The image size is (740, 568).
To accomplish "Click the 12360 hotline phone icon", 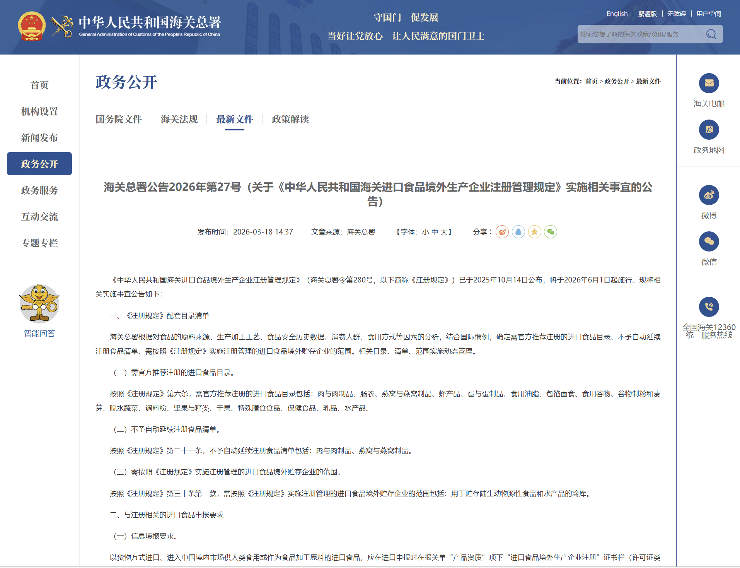I will pyautogui.click(x=709, y=306).
